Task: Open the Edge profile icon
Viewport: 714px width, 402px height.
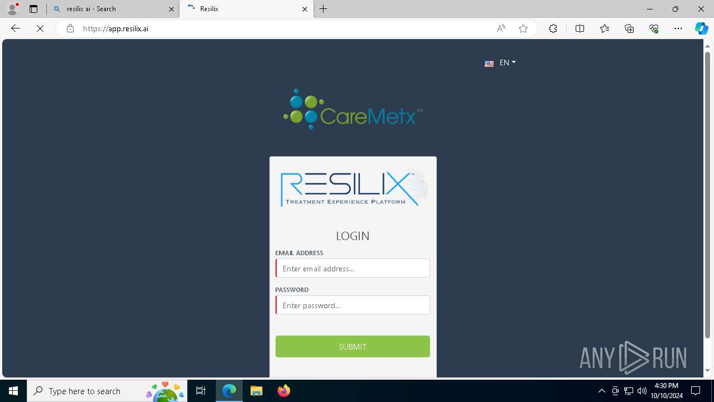Action: [x=12, y=9]
